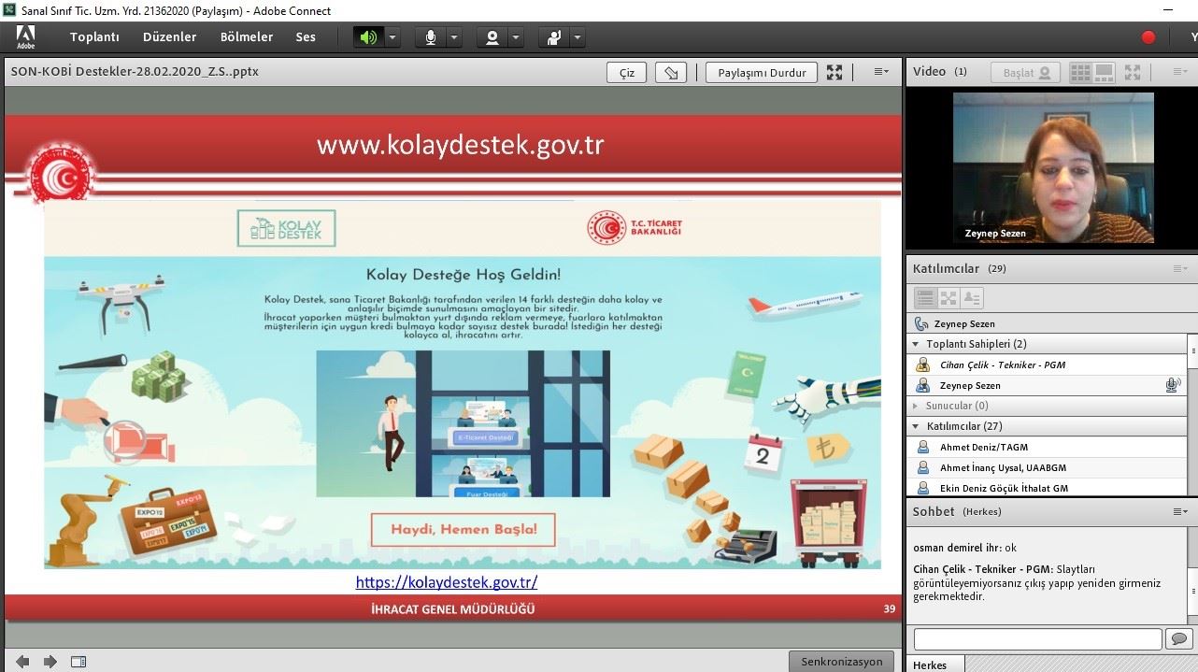This screenshot has width=1198, height=672.
Task: Select the pointer tool in share pod
Action: coord(671,73)
